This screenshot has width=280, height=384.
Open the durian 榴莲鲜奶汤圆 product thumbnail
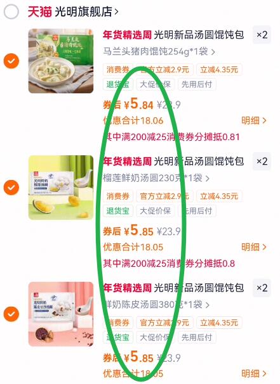(61, 188)
